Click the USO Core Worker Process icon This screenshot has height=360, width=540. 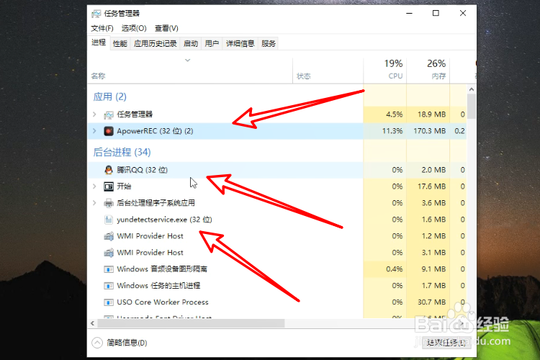[x=109, y=302]
